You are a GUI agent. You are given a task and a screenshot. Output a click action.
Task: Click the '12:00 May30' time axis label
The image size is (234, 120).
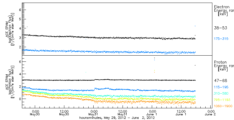64,113
